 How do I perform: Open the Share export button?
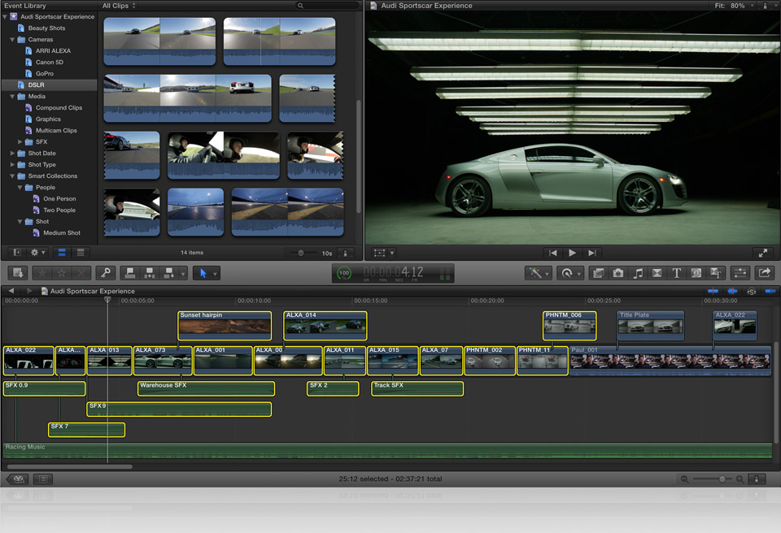click(765, 273)
